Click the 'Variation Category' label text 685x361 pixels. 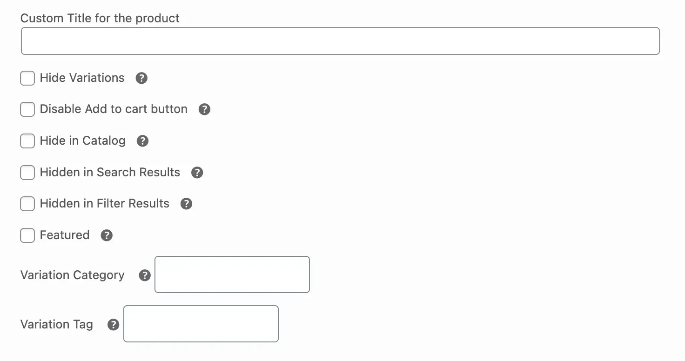(x=73, y=275)
